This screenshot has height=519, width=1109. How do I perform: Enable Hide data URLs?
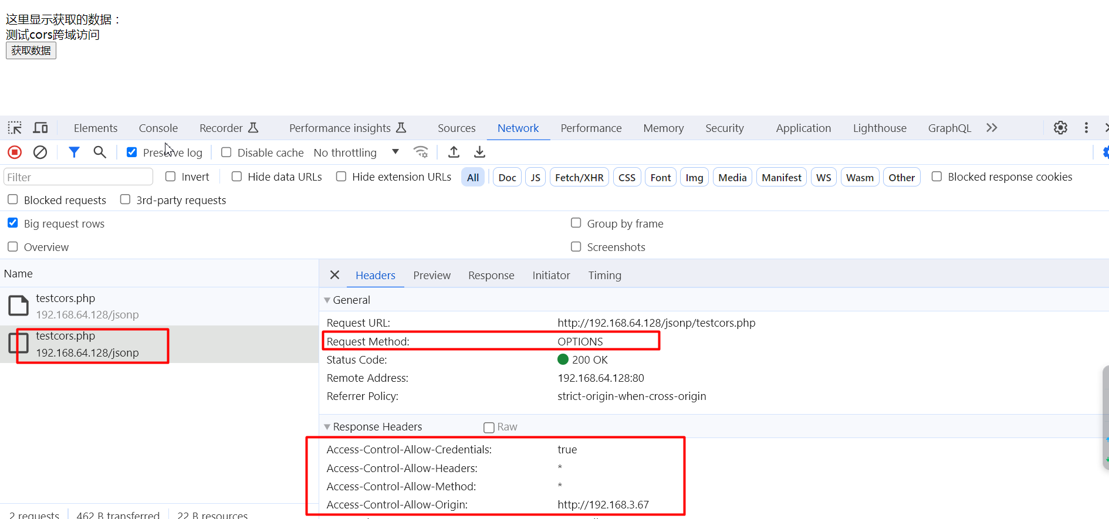(236, 177)
